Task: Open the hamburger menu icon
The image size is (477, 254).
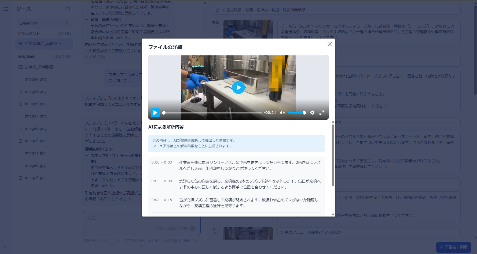Action: pyautogui.click(x=6, y=9)
